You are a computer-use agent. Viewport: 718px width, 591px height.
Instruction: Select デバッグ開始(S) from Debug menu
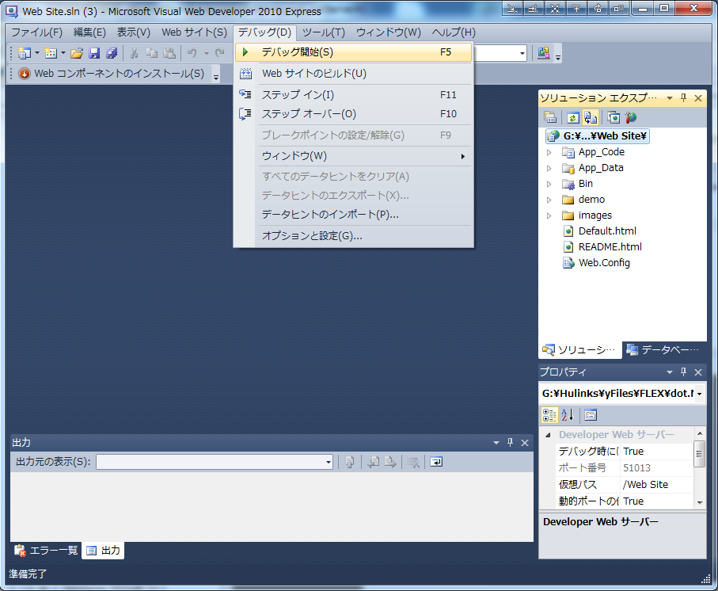(x=353, y=52)
